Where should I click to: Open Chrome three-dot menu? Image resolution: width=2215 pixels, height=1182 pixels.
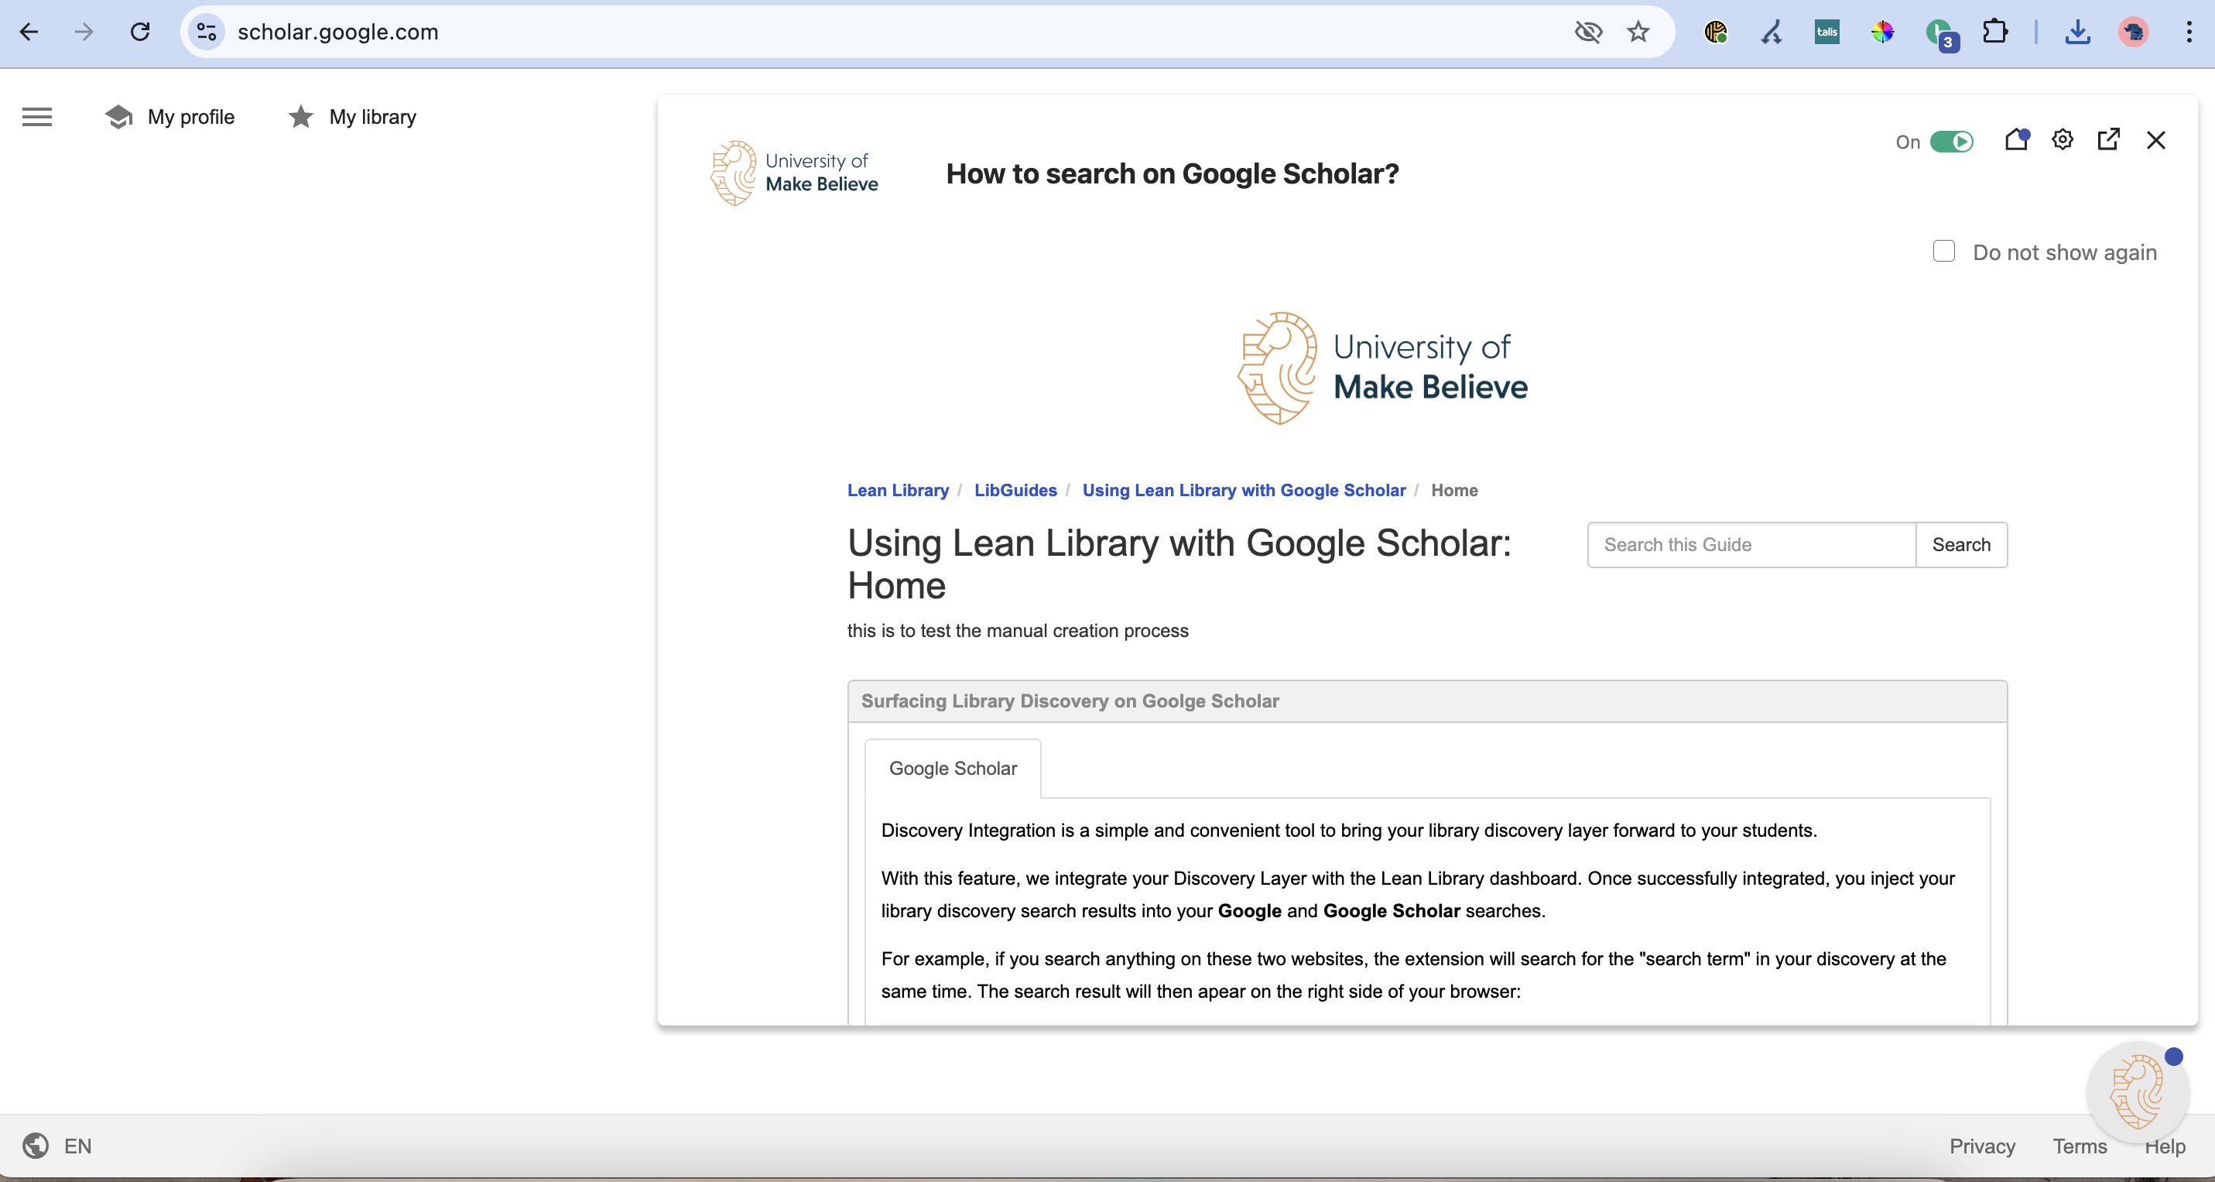2189,32
